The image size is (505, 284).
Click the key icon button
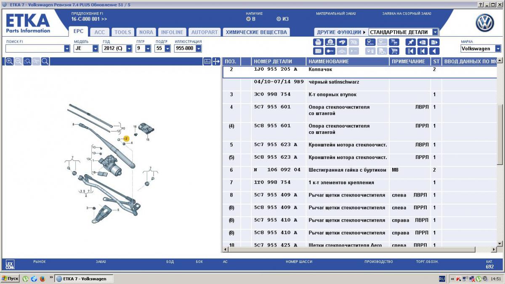(x=330, y=51)
